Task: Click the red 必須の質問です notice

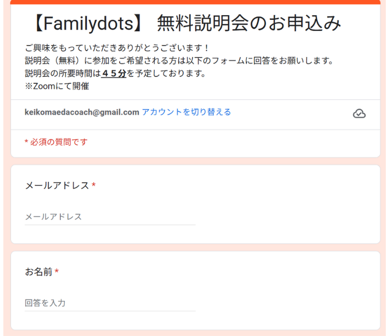Action: [56, 142]
